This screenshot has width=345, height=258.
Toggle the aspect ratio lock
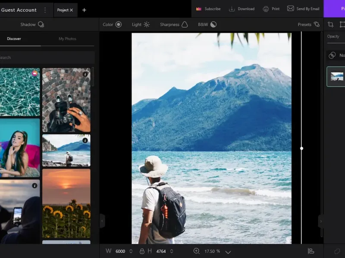pyautogui.click(x=142, y=251)
